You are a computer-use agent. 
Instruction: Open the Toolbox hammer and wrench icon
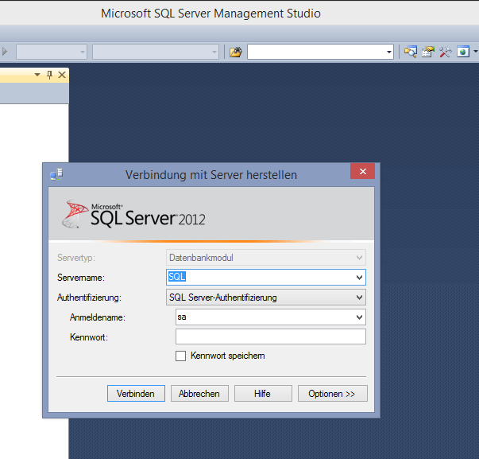pyautogui.click(x=446, y=52)
